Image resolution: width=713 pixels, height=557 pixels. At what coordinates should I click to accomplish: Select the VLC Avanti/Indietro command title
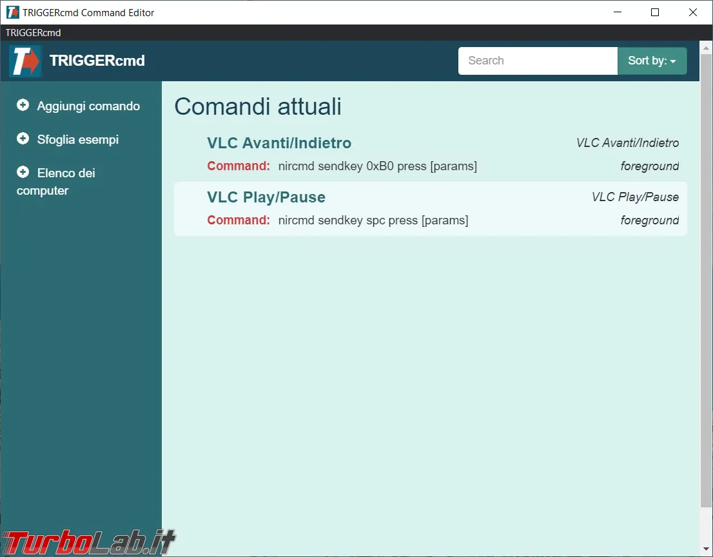pos(279,142)
